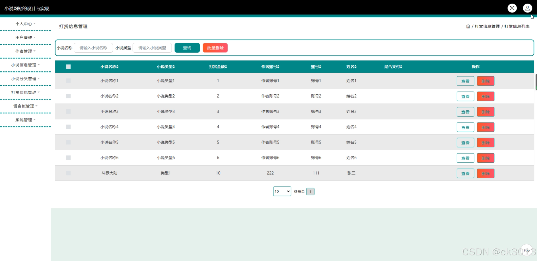Click the fullscreen toggle icon in header

tap(512, 8)
